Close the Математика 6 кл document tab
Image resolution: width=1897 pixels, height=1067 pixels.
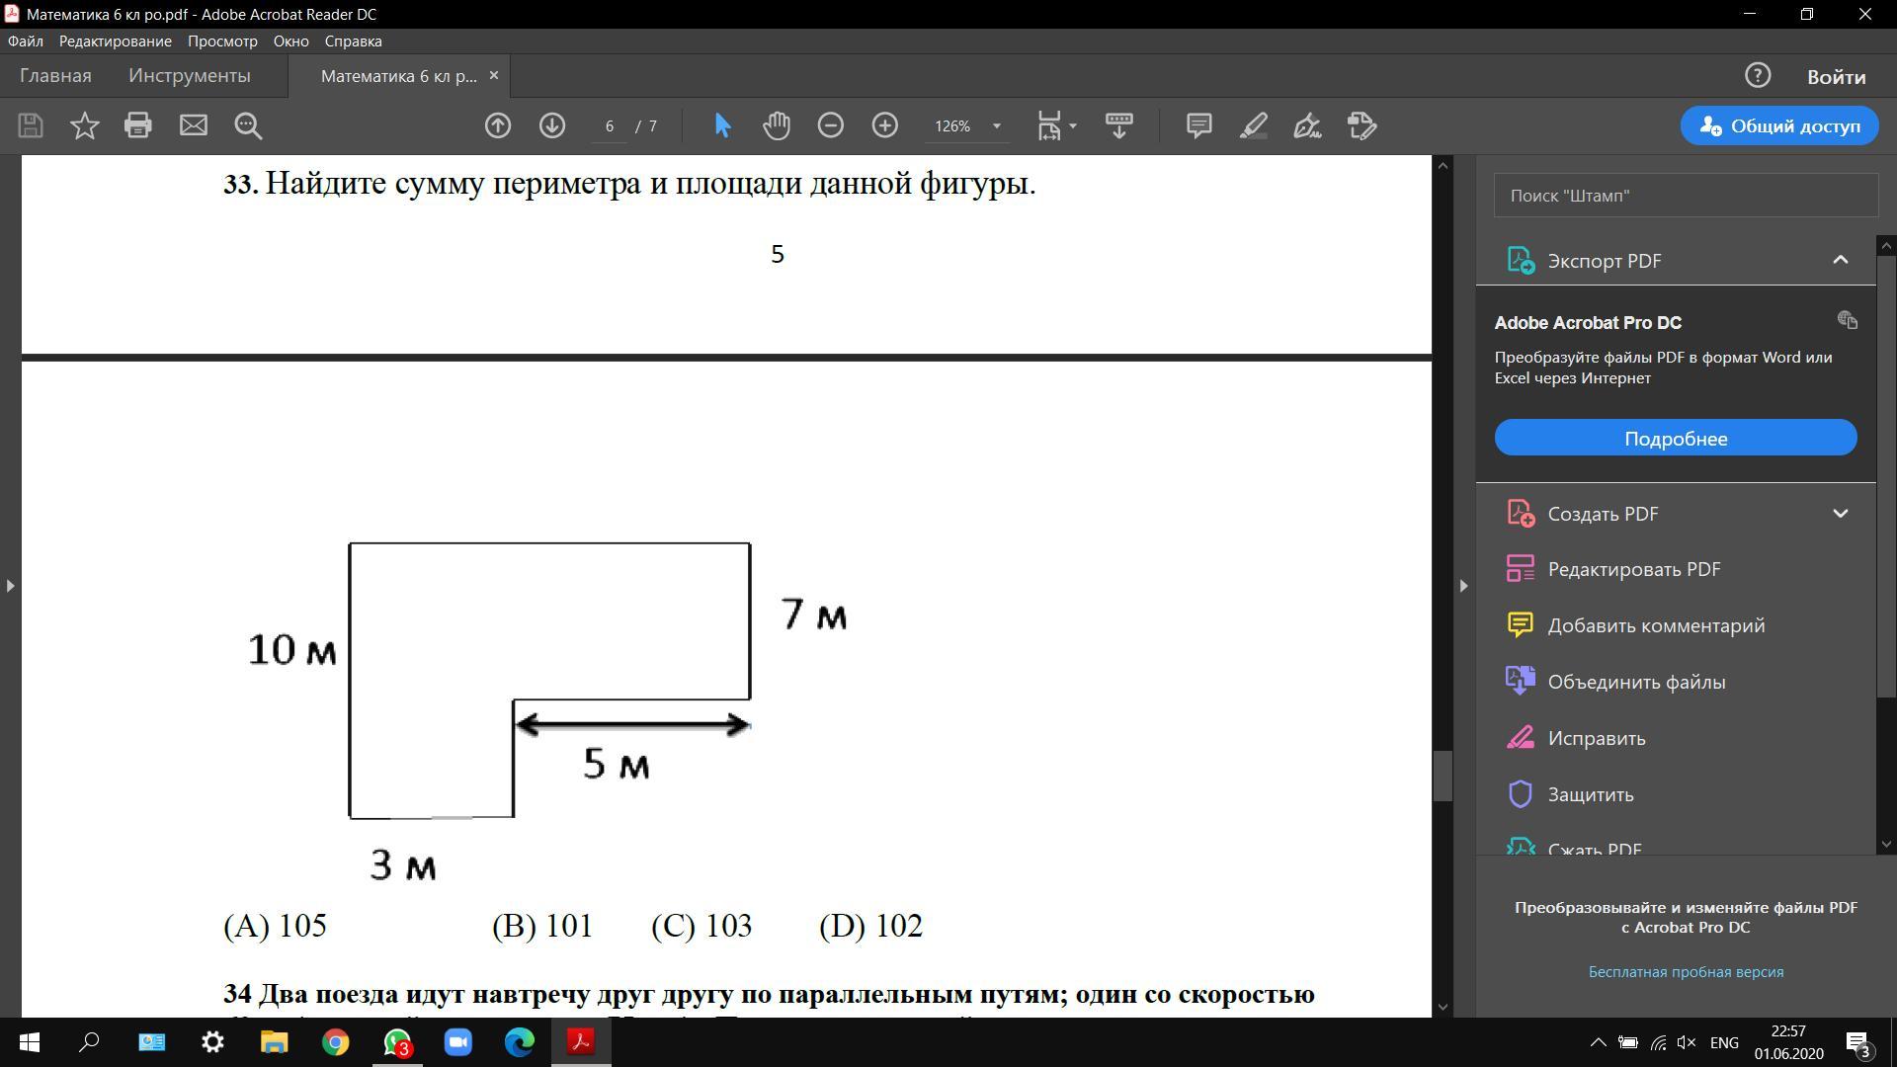(494, 76)
